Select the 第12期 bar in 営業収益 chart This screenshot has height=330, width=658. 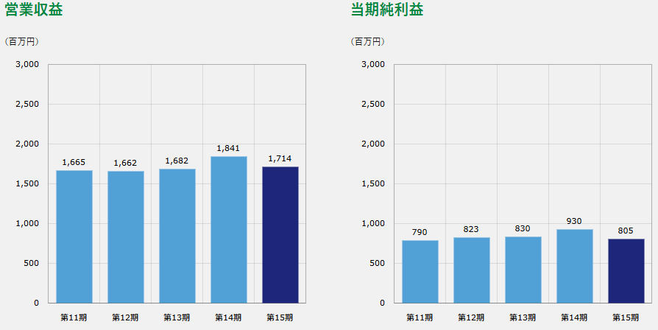(126, 236)
